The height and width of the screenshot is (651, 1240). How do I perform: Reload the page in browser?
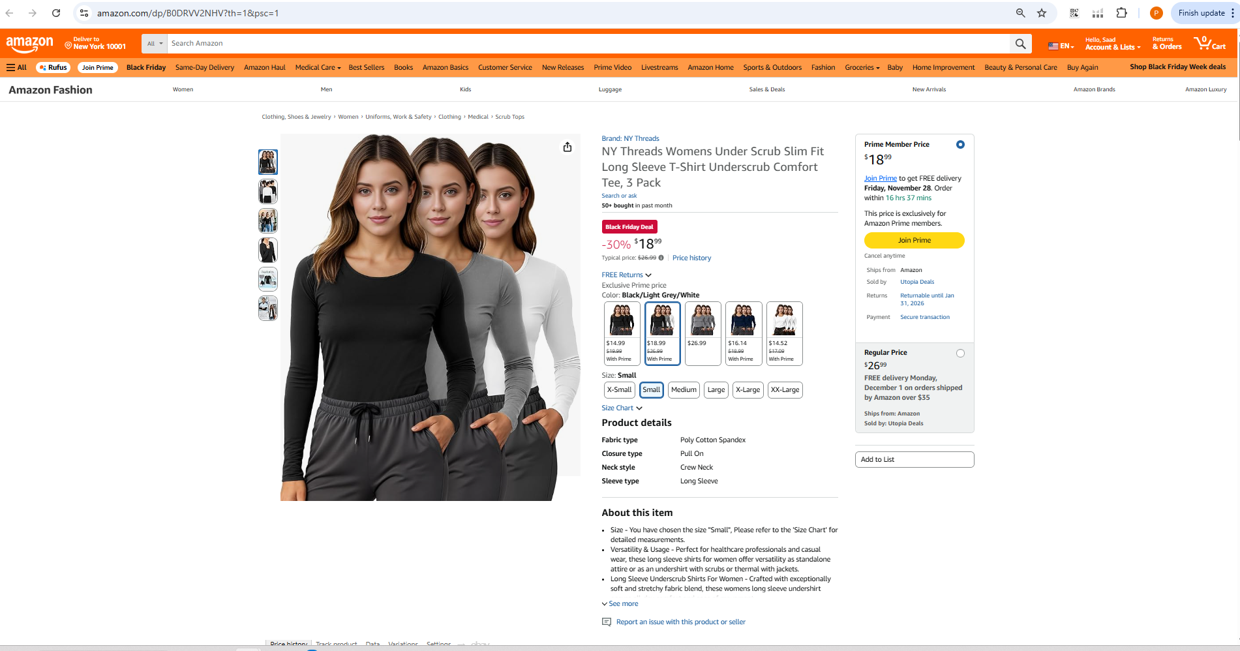pos(56,13)
